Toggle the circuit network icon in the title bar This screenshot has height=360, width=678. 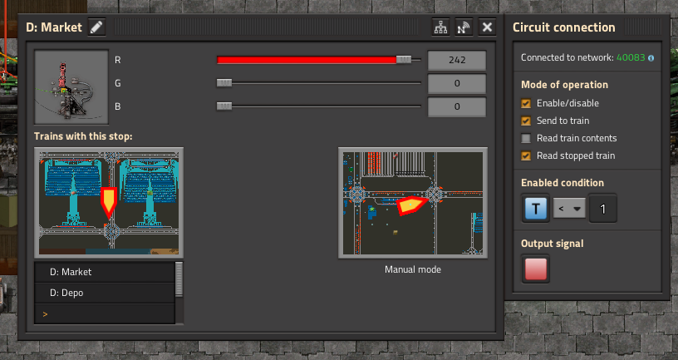click(x=440, y=27)
